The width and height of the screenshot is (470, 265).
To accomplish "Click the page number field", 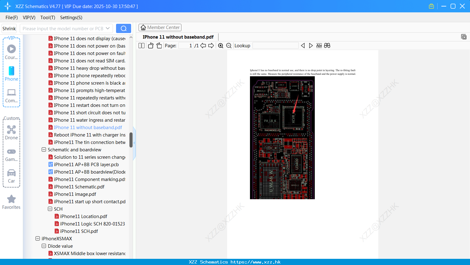I will click(x=186, y=46).
